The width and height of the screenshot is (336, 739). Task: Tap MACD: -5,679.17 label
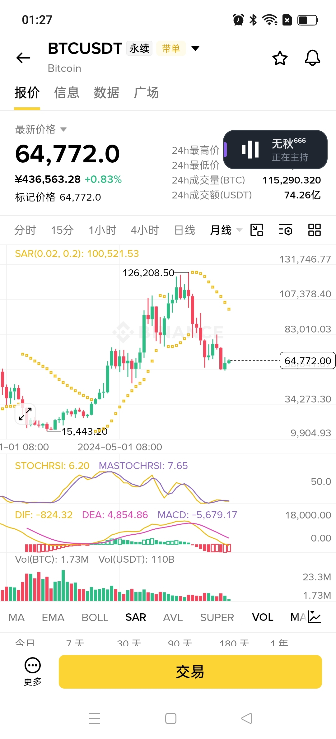point(197,515)
